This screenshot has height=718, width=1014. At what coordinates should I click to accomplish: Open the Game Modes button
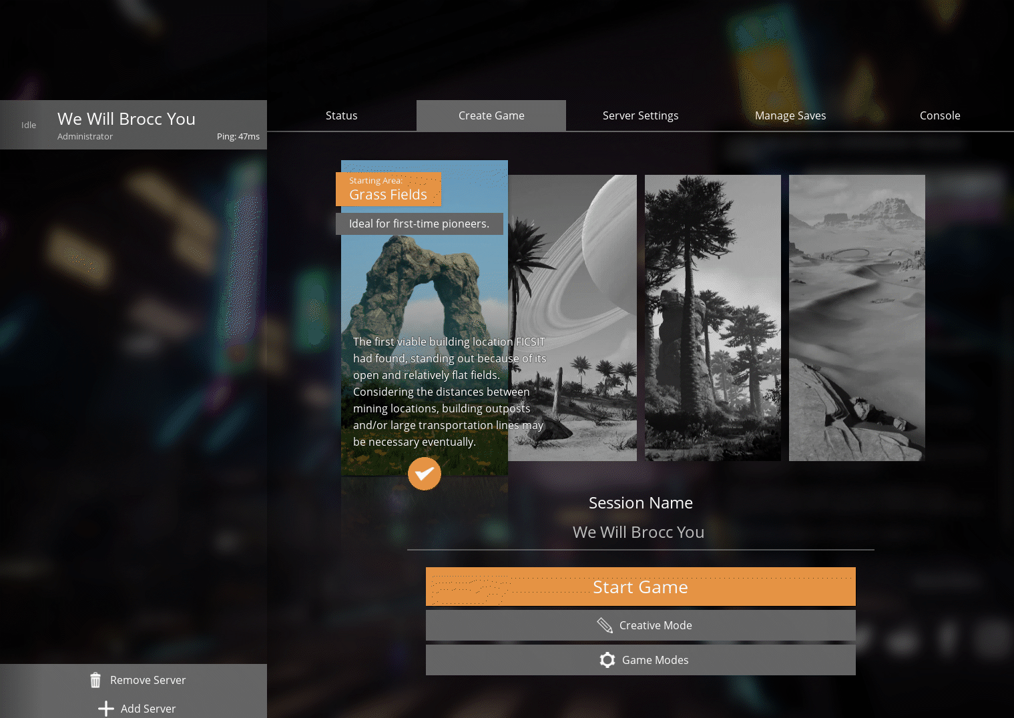[x=641, y=660]
